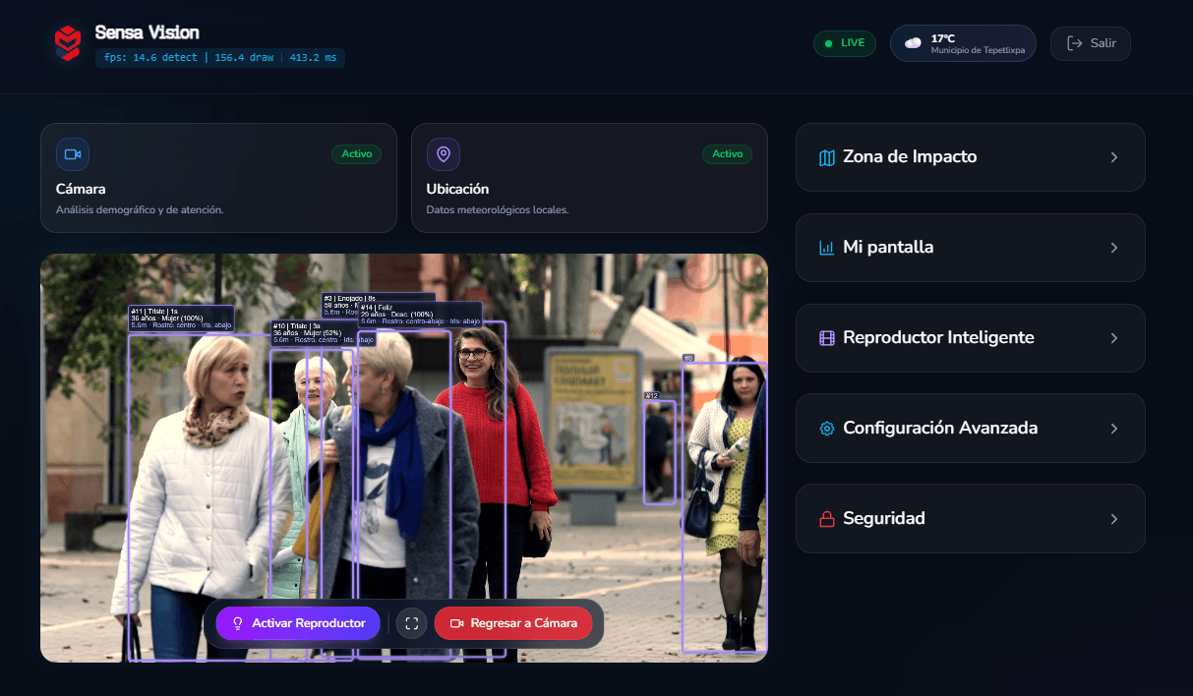Expand Zona de Impacto with its chevron

click(x=1113, y=157)
